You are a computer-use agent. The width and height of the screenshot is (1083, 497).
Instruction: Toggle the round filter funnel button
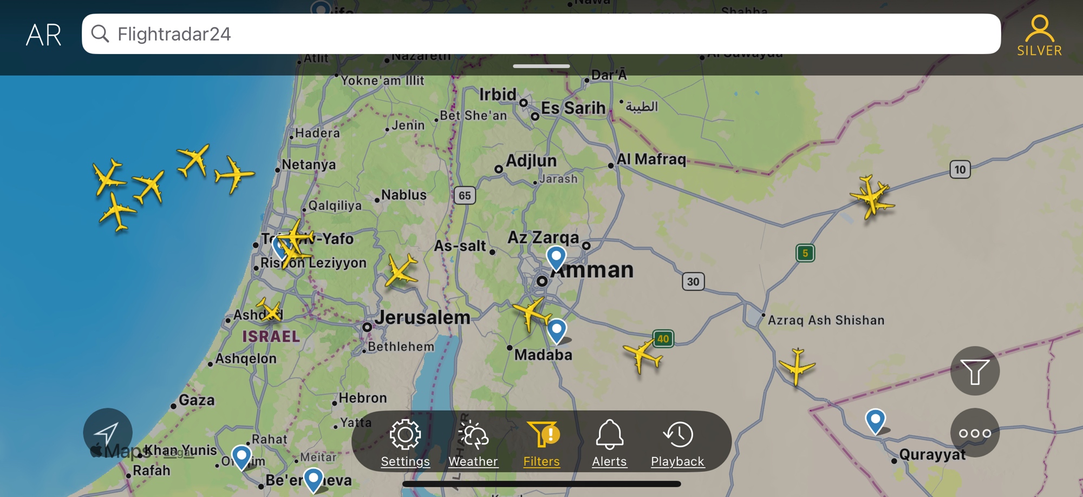click(x=975, y=371)
